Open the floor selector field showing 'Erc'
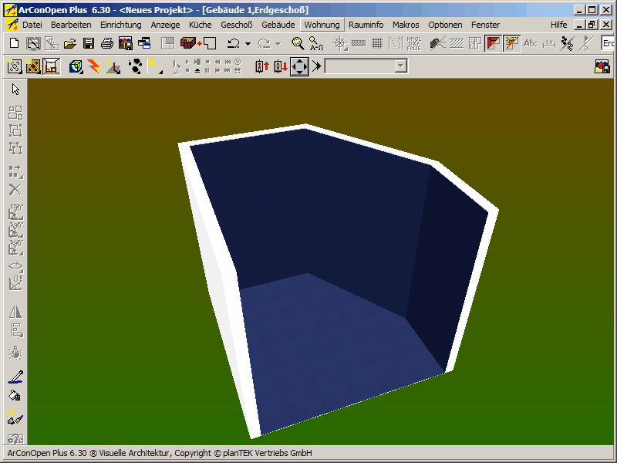The width and height of the screenshot is (617, 463). coord(608,44)
